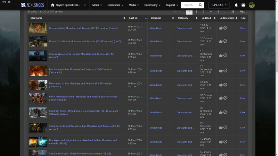
Task: View log for Vampire Lords and Beasts
Action: (243, 128)
